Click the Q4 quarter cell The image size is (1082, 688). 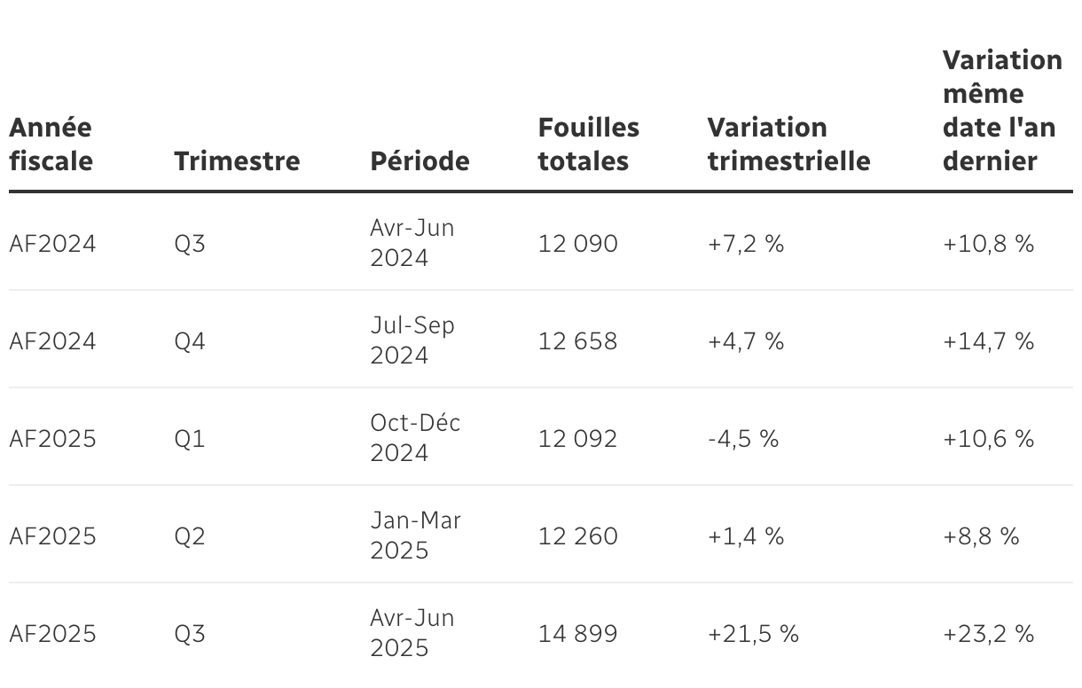[x=190, y=341]
